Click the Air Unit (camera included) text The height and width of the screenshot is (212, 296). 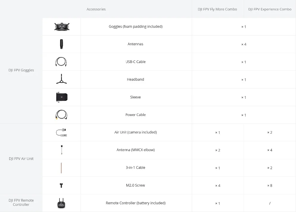pyautogui.click(x=136, y=132)
